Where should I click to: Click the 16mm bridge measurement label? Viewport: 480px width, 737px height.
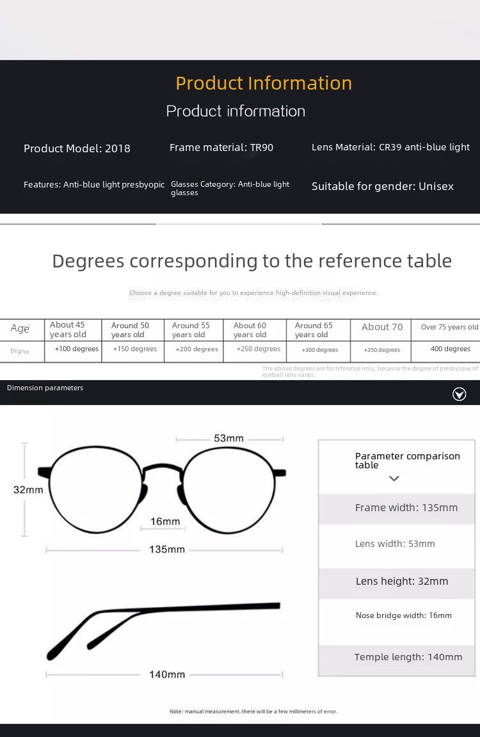tap(165, 521)
